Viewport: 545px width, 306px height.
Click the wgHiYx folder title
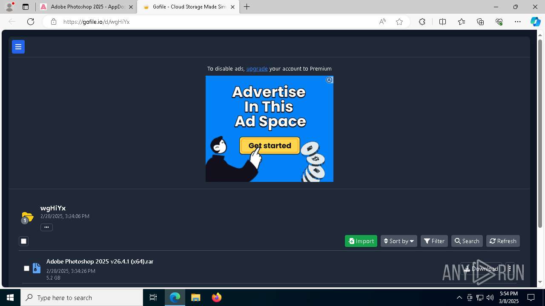click(53, 208)
